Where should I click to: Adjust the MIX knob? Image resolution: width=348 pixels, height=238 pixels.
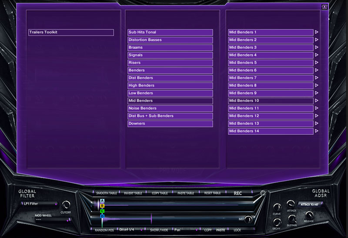click(248, 219)
